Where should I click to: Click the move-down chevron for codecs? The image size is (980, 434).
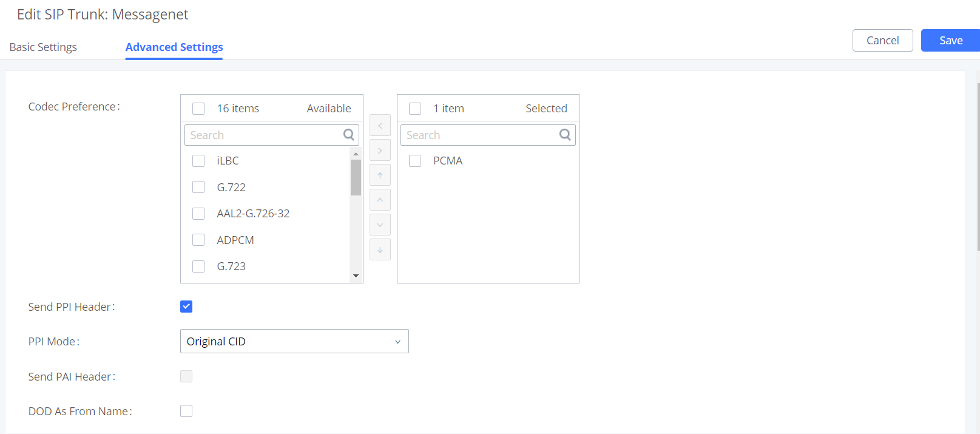point(380,225)
